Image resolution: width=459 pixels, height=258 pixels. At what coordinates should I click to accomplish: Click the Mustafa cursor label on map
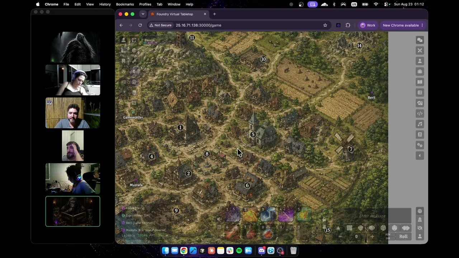[x=136, y=185]
